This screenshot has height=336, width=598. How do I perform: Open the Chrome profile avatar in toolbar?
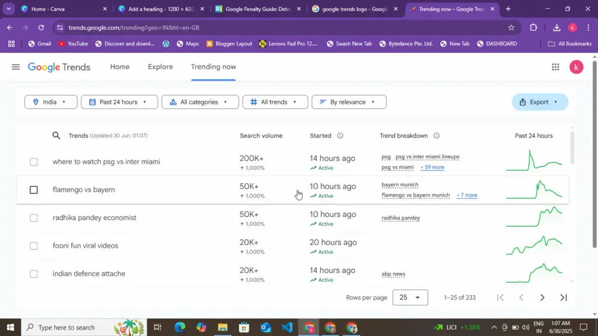(572, 27)
